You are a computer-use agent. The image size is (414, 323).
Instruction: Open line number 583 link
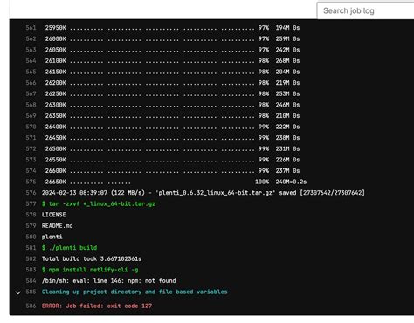coord(31,270)
